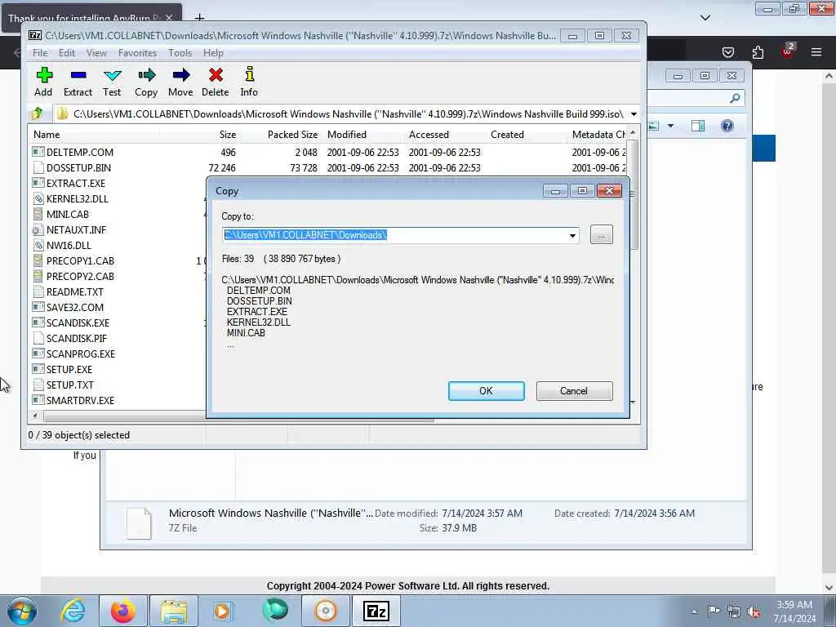Click the network tray icon
Screen dimensions: 836x627
click(734, 611)
